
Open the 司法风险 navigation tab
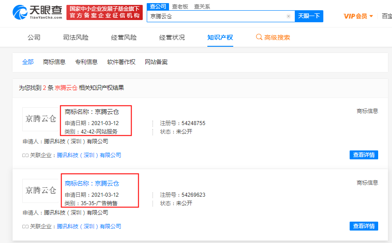tap(76, 37)
